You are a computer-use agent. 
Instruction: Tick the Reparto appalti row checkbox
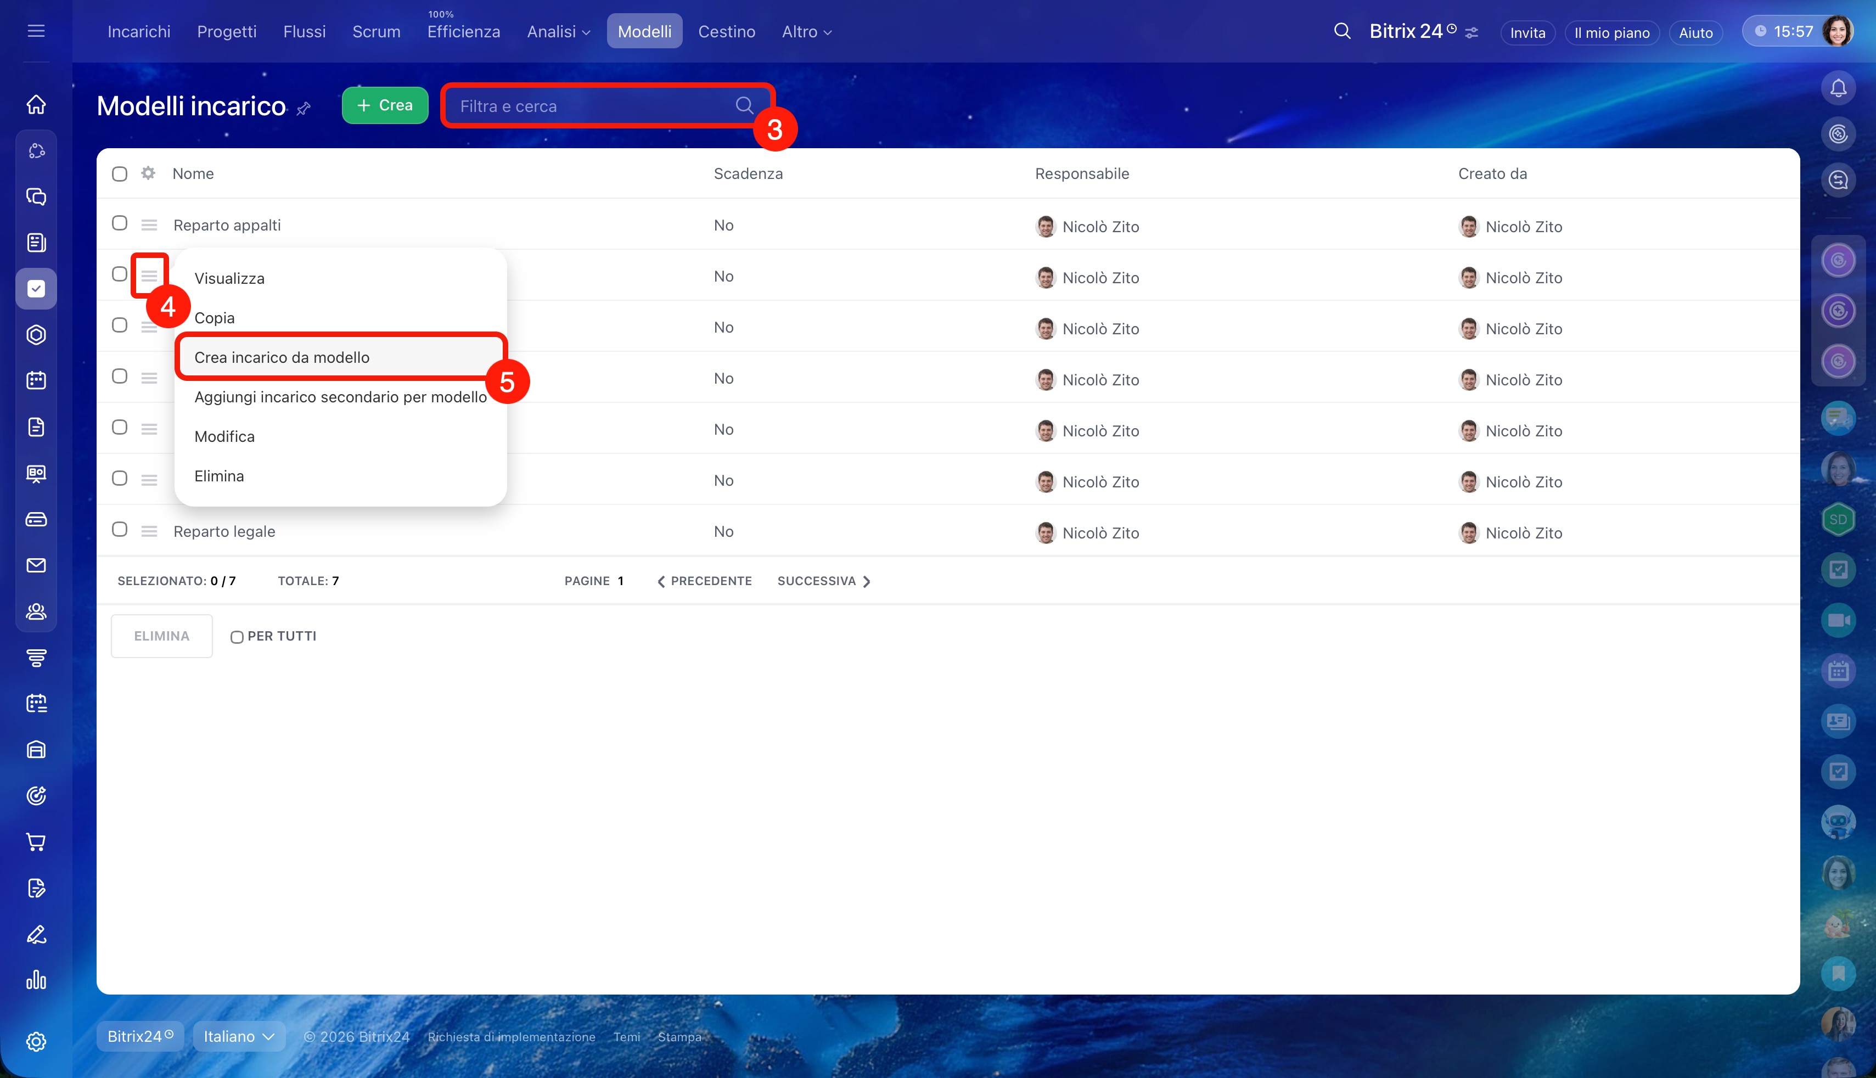pyautogui.click(x=119, y=223)
